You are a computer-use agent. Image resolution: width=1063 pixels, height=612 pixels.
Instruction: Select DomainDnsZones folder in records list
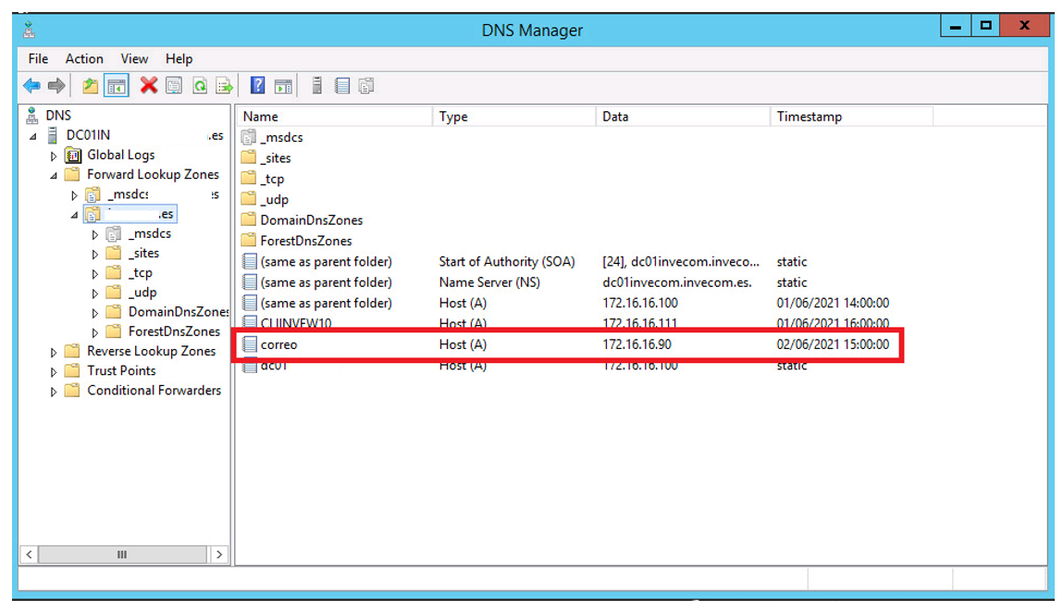311,220
